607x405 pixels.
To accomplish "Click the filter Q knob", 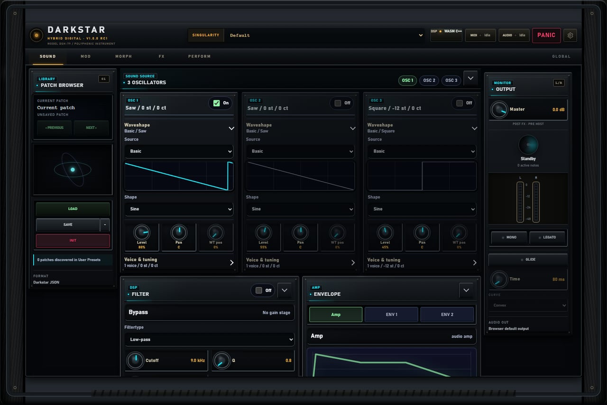I will coord(221,360).
